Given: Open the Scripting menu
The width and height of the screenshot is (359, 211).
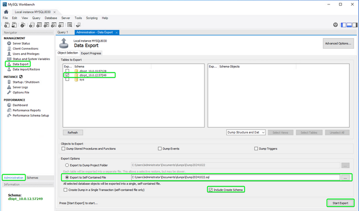Looking at the screenshot, I should pos(92,18).
